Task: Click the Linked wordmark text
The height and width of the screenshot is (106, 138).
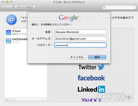Action: pos(87,89)
